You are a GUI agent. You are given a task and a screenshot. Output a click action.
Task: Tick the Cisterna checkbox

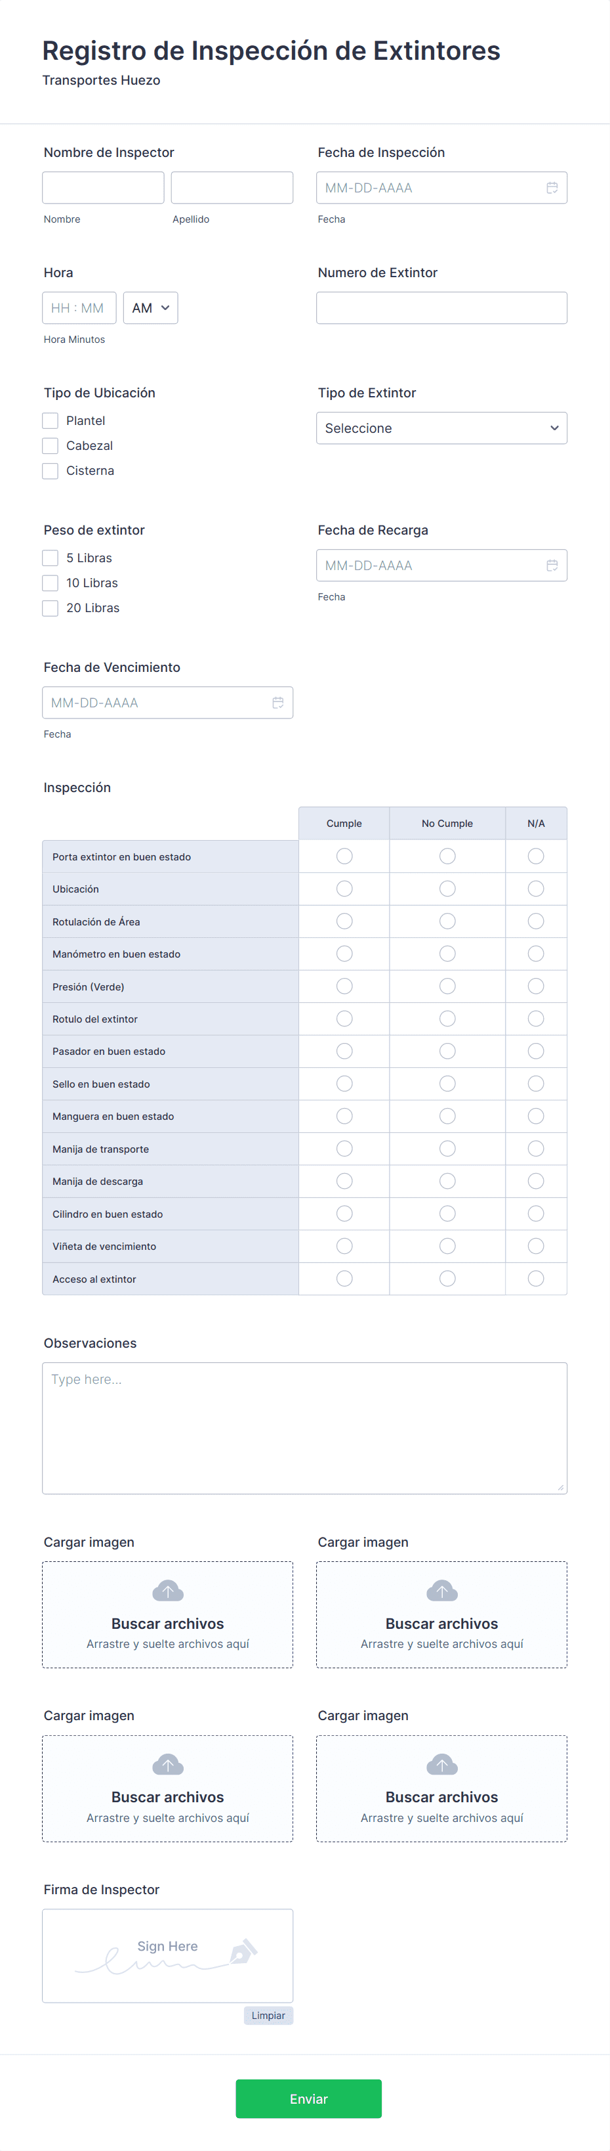point(51,471)
